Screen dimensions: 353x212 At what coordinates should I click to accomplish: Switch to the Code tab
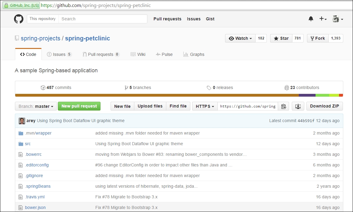point(28,54)
